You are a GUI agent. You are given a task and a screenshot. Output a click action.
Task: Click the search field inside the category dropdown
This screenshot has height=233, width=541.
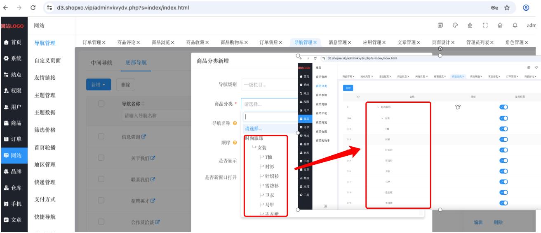[270, 117]
